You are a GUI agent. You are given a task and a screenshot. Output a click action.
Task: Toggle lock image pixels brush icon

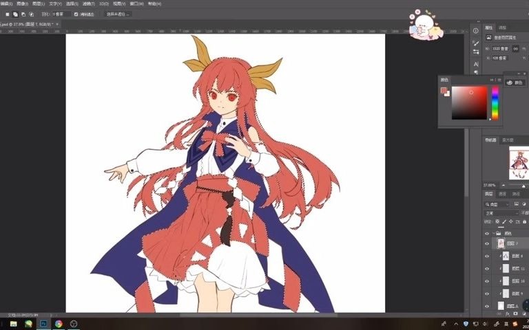(504, 222)
